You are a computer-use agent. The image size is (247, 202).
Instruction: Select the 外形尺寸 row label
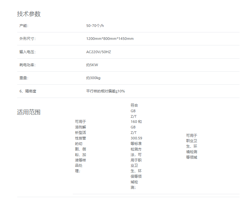27,39
